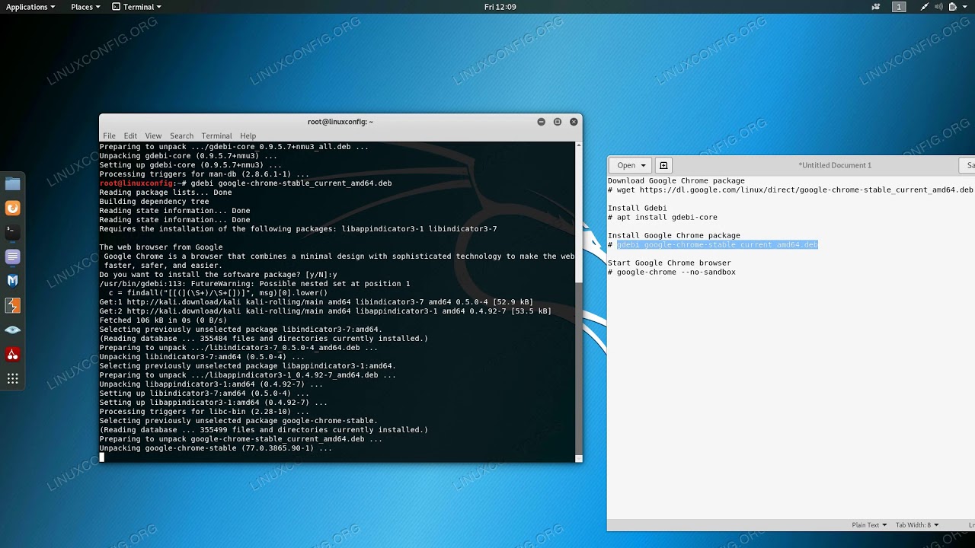
Task: Launch Firefox from the dock
Action: [12, 208]
